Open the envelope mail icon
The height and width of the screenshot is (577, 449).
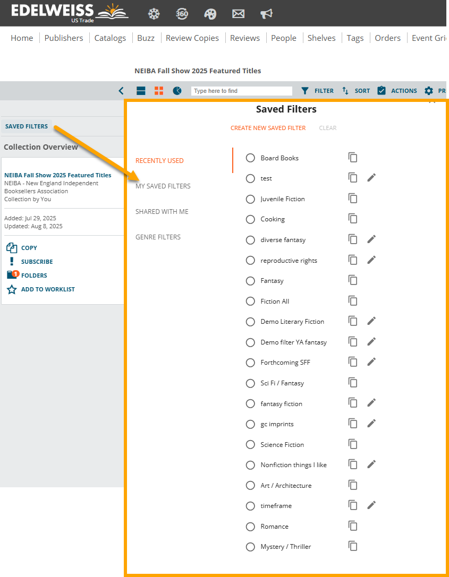[238, 14]
